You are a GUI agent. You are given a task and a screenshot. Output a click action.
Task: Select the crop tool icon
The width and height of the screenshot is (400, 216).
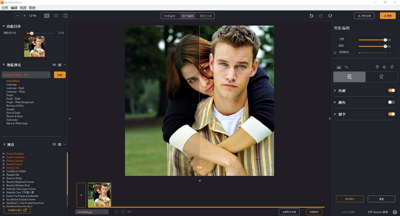click(346, 67)
